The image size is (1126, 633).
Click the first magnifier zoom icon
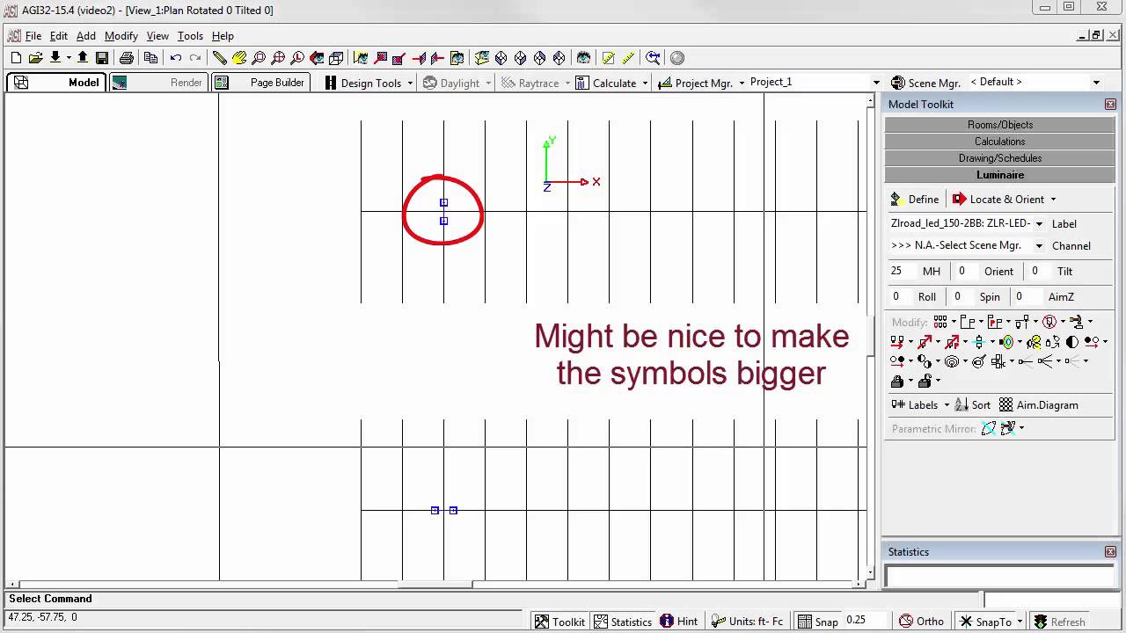coord(259,58)
